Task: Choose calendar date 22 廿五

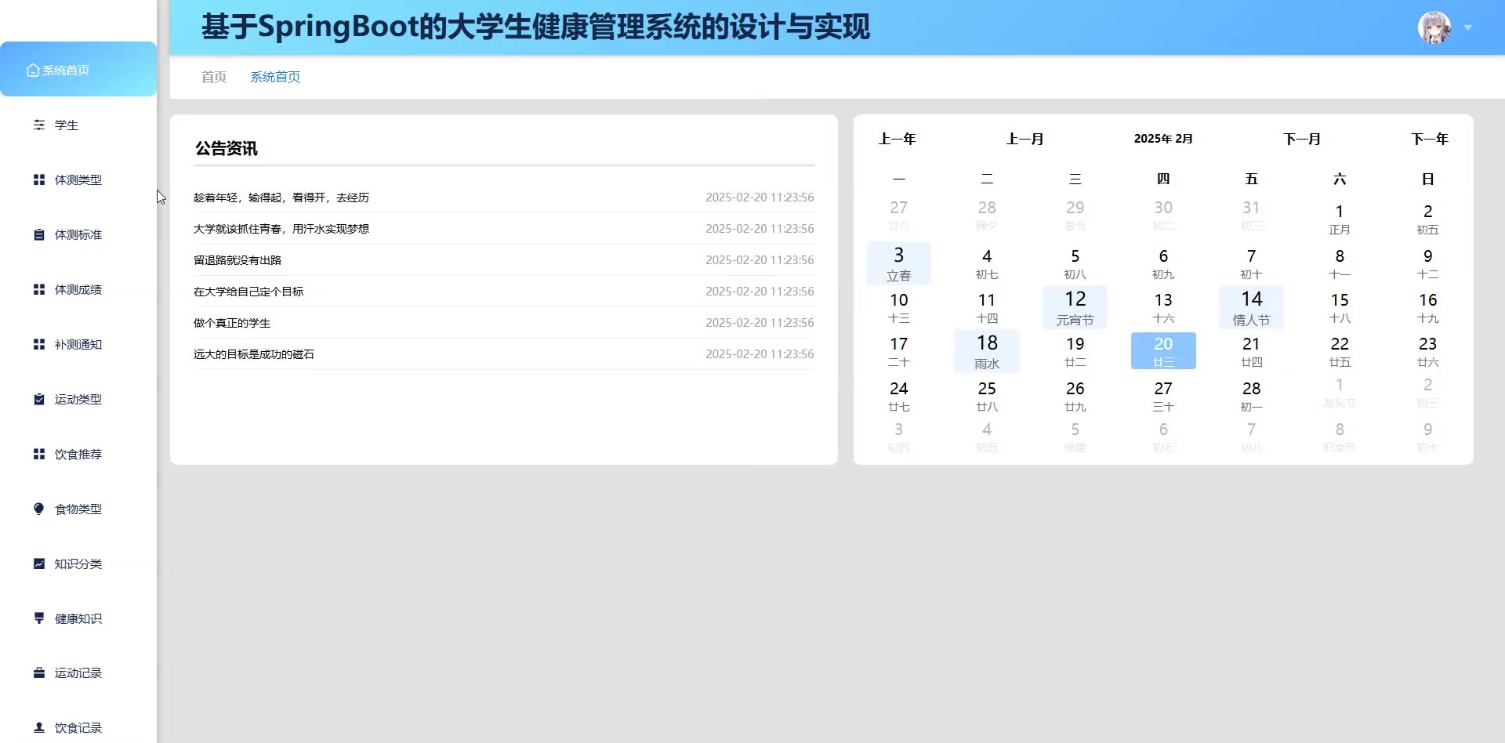Action: pyautogui.click(x=1340, y=351)
